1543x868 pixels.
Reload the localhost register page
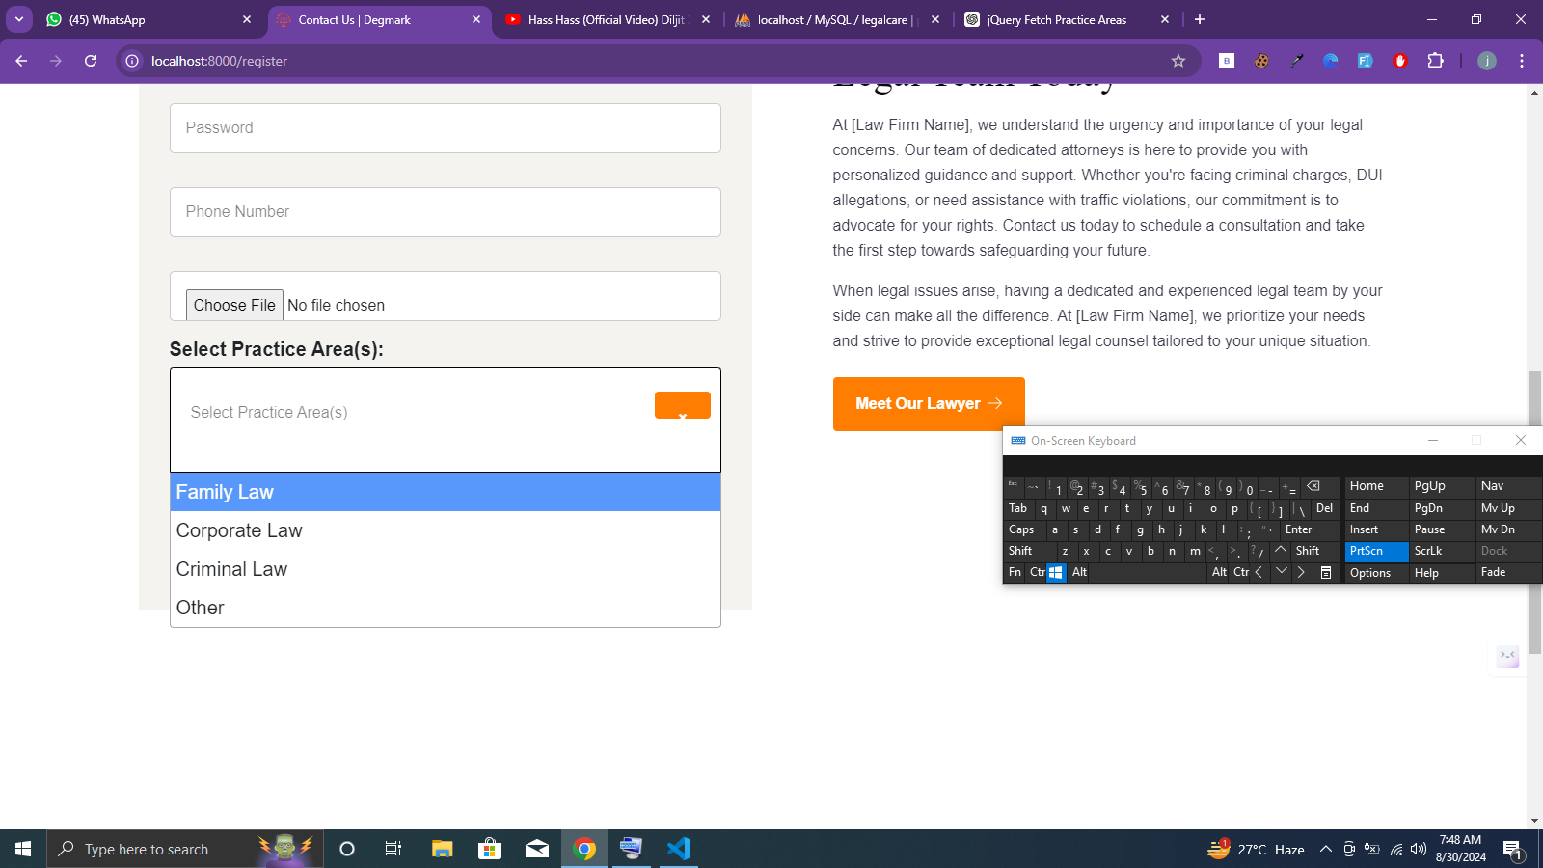click(91, 61)
